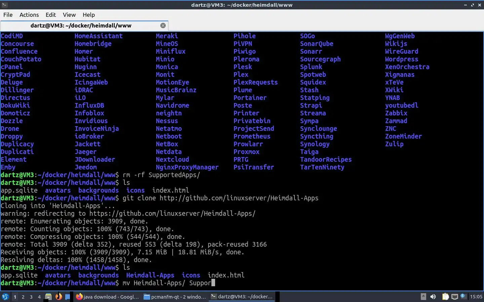Click the Pihole directory name
The height and width of the screenshot is (302, 484).
tap(245, 36)
